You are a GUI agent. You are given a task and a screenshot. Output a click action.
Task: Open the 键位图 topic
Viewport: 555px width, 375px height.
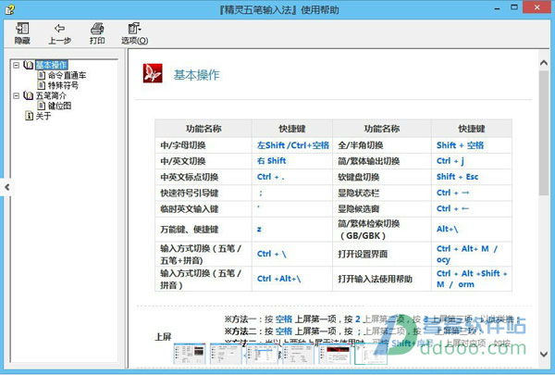(59, 106)
